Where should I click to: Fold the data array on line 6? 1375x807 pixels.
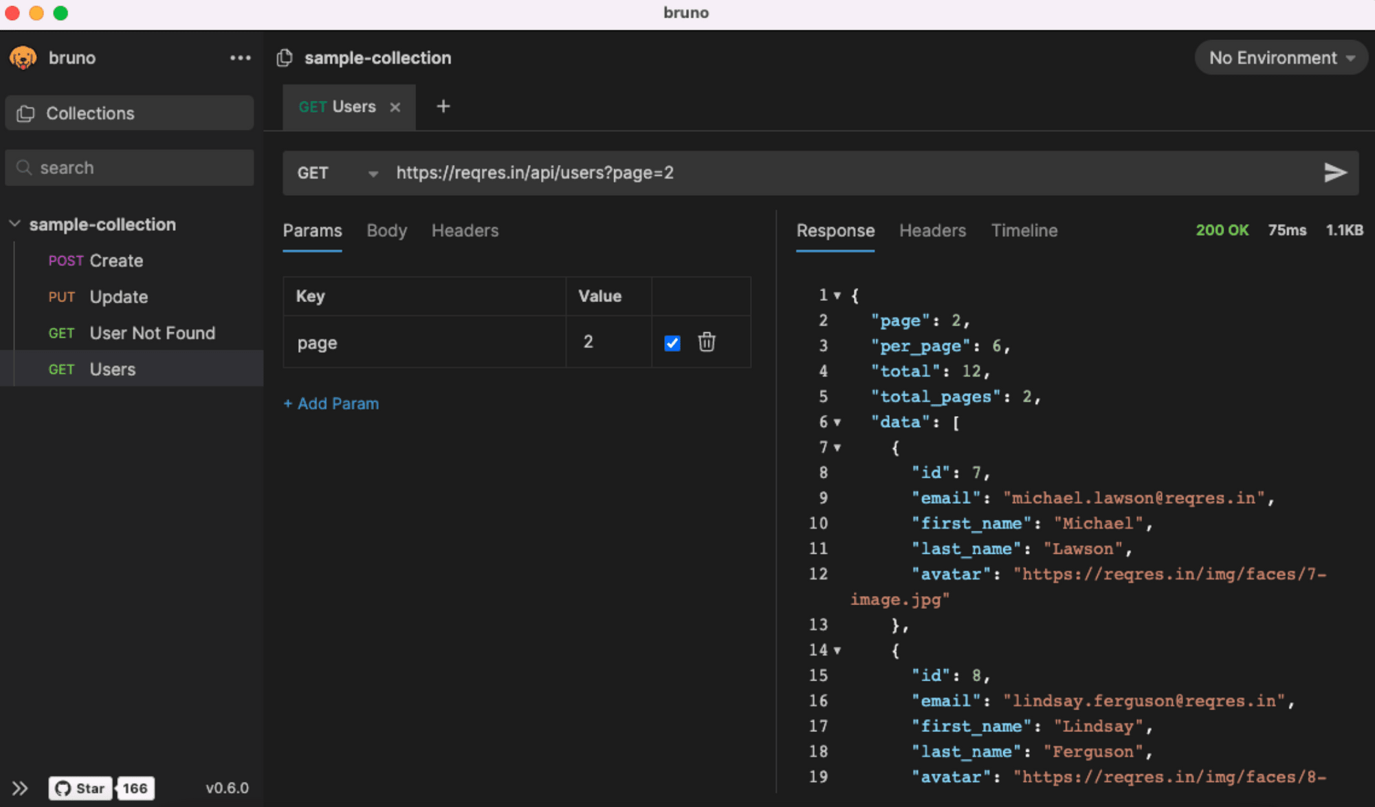point(837,422)
